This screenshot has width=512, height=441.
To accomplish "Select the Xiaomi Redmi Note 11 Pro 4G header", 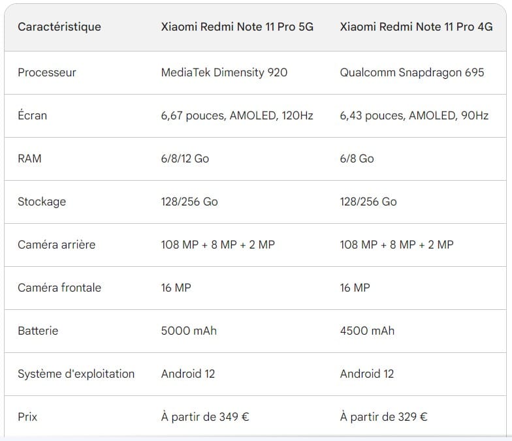I will click(x=416, y=27).
